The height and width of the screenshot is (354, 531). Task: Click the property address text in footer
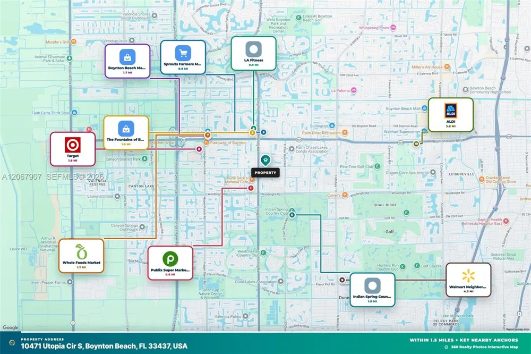(x=104, y=346)
